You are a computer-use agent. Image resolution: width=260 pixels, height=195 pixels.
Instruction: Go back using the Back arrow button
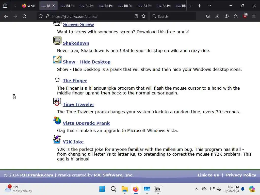click(x=6, y=16)
